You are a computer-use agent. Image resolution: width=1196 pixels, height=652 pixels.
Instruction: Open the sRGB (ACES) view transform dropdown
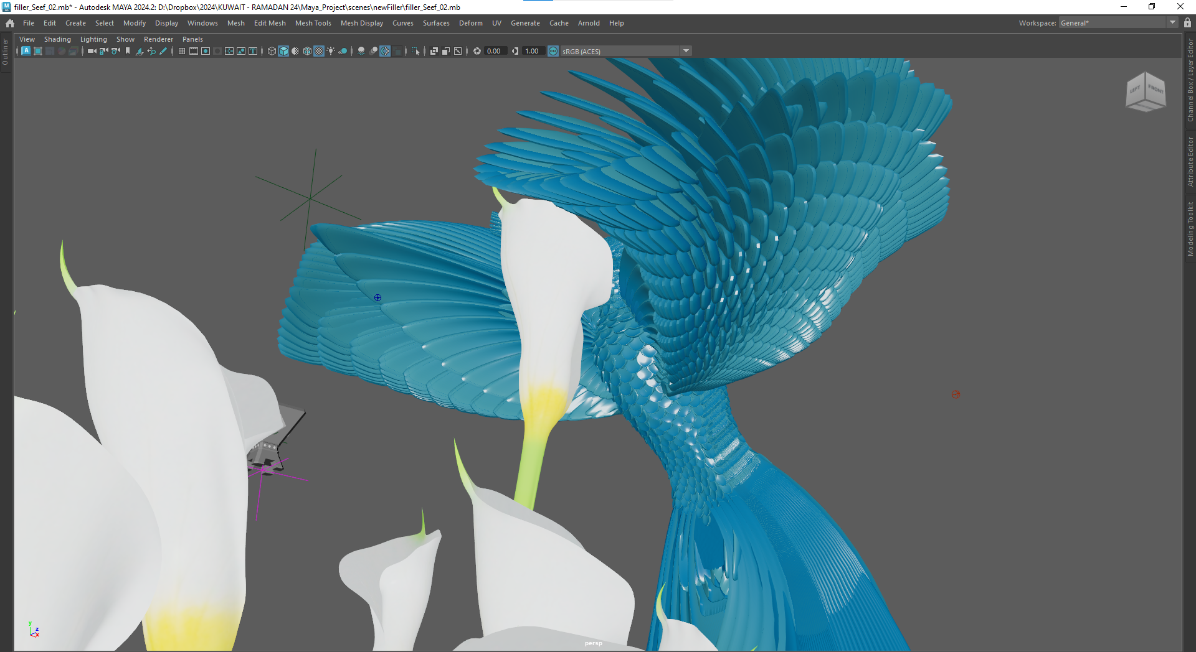(x=626, y=51)
